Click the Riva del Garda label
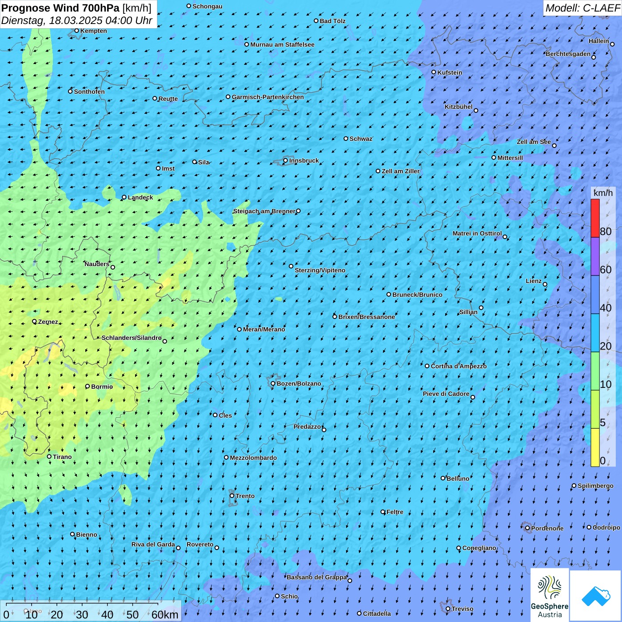This screenshot has width=622, height=622. (153, 544)
